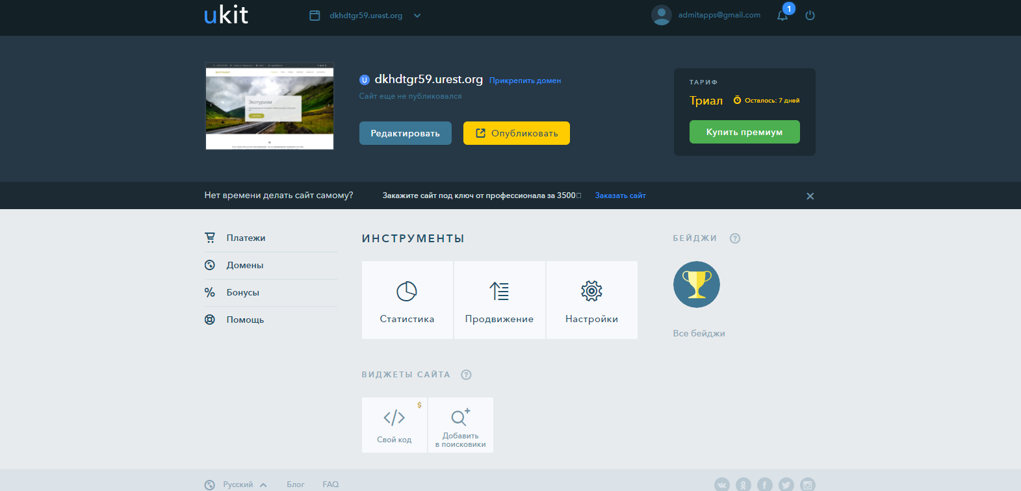
Task: Click the Осталось: 7 дней text
Action: [772, 101]
